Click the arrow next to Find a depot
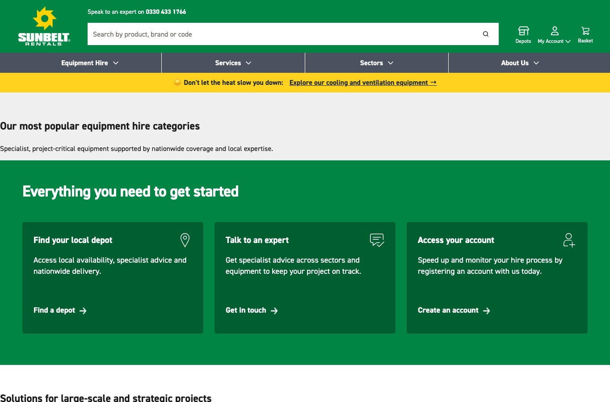 pyautogui.click(x=83, y=311)
